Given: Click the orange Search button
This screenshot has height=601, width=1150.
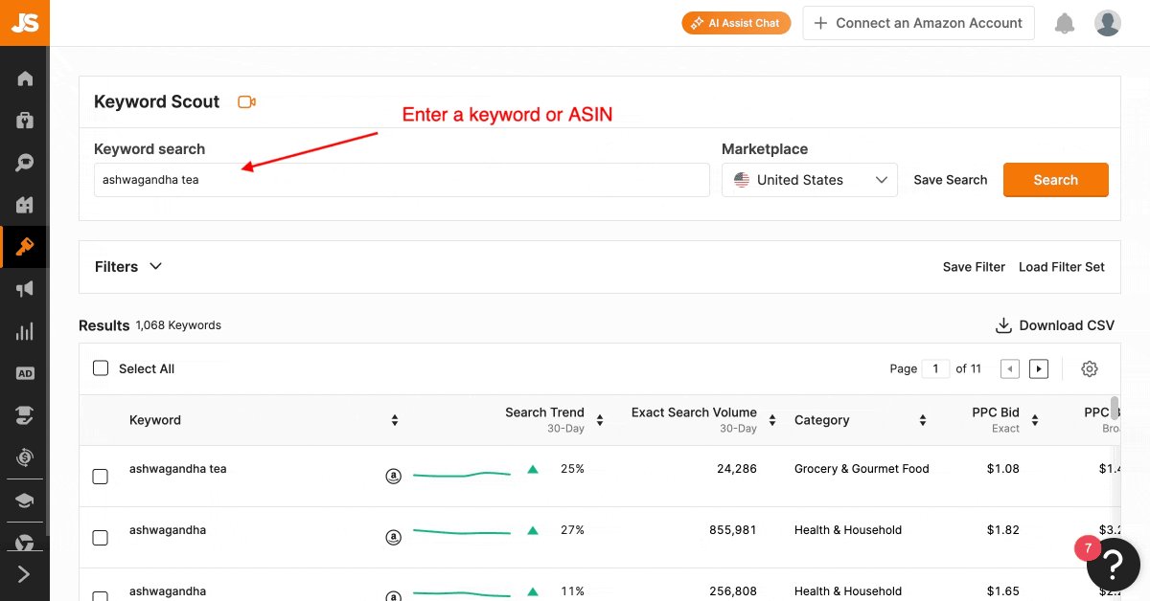Looking at the screenshot, I should click(1056, 180).
